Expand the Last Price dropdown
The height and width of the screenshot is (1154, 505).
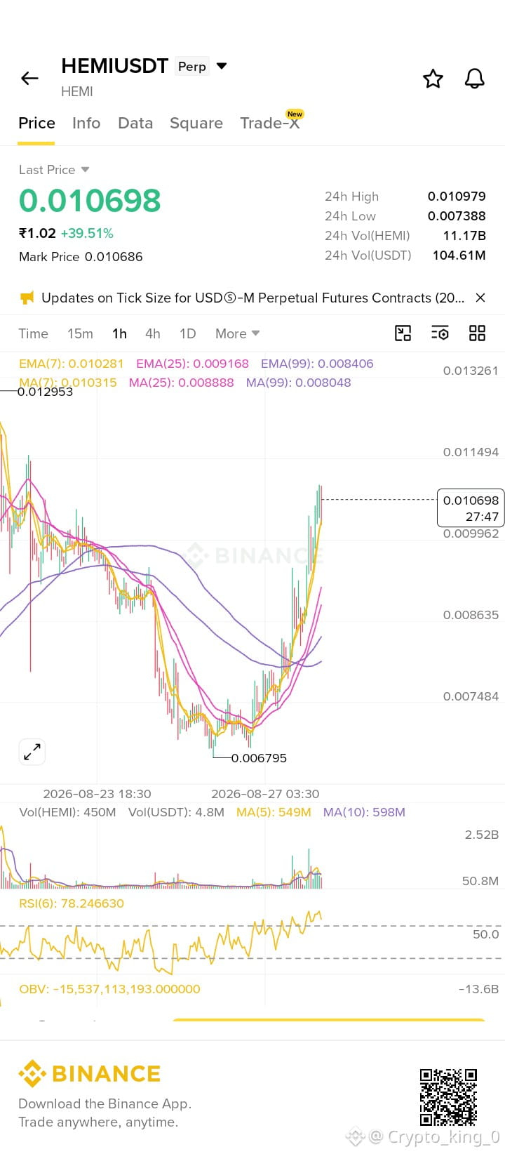point(86,170)
